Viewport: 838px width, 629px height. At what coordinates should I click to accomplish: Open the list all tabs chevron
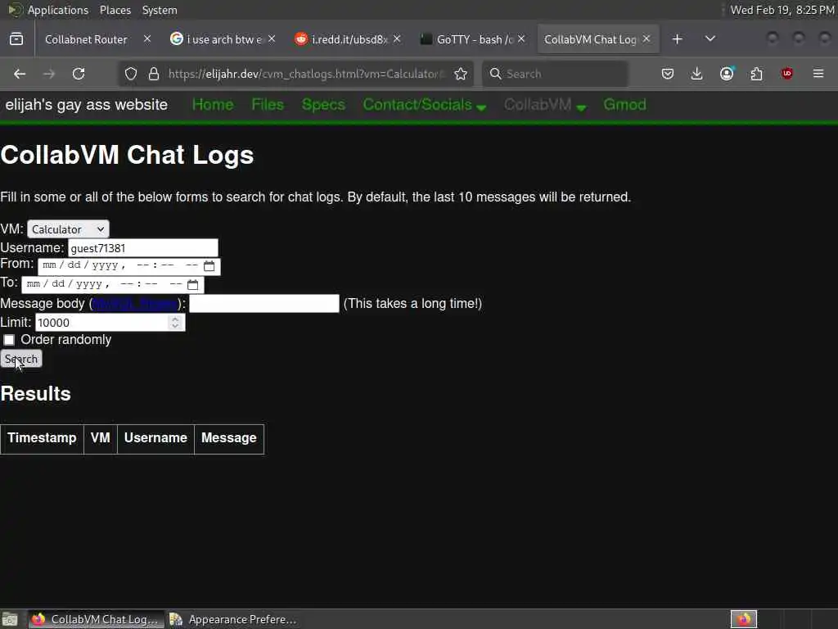[710, 39]
